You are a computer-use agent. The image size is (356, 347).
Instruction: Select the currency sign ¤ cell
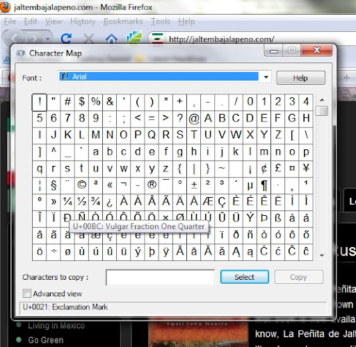292,169
